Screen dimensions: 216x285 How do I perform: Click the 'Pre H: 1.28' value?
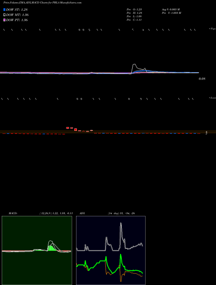[134, 13]
